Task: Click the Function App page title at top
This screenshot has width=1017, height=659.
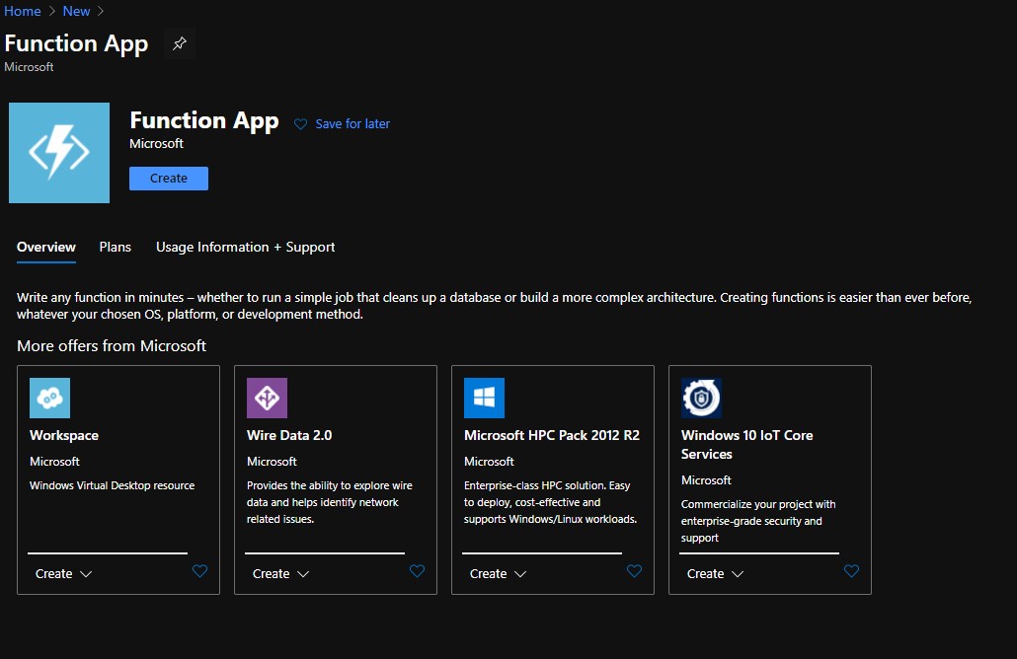Action: point(76,43)
